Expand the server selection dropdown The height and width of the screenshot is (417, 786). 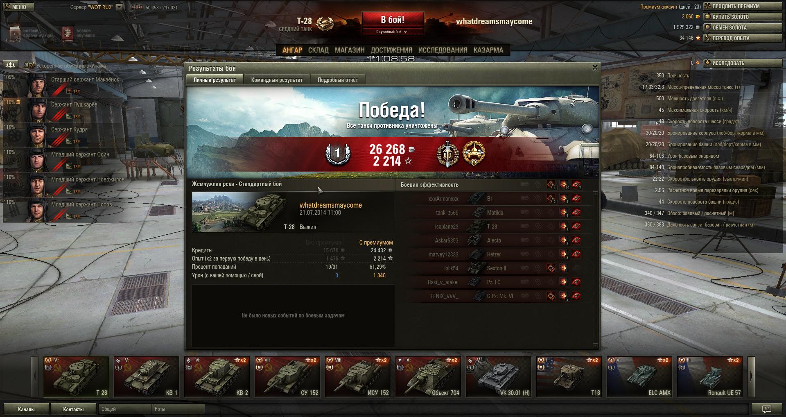click(119, 7)
